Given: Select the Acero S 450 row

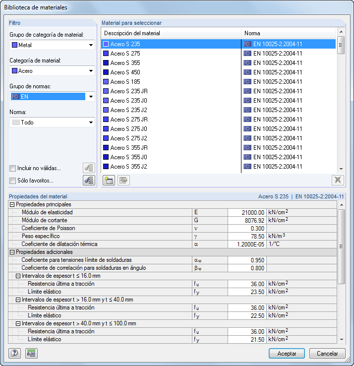Looking at the screenshot, I should (x=219, y=72).
